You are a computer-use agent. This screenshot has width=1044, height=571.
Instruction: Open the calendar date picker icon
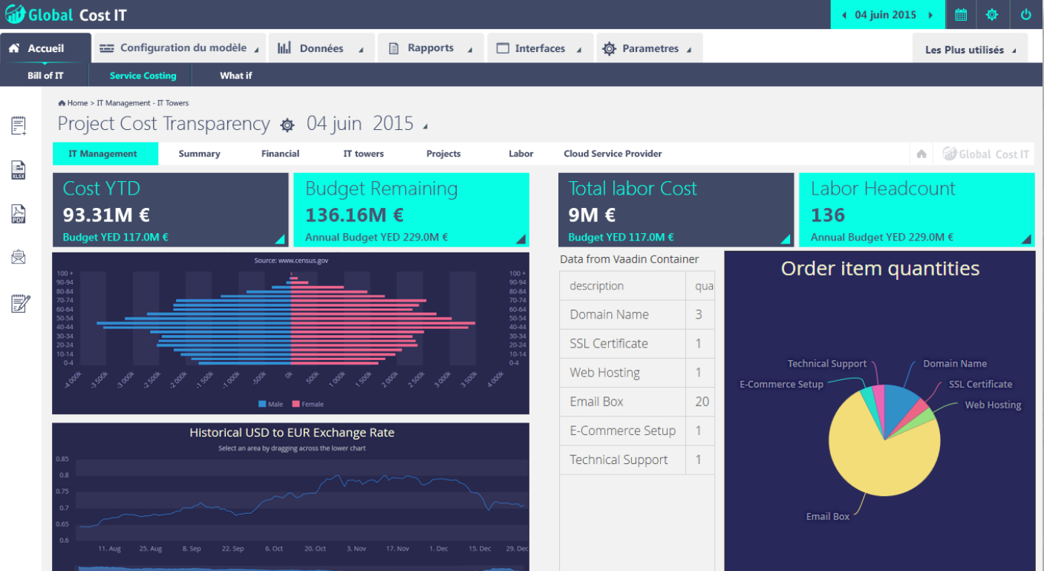[x=961, y=15]
